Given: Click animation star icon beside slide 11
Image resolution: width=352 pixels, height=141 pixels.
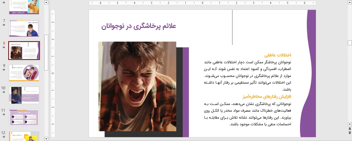Looking at the screenshot, I should point(4,114).
